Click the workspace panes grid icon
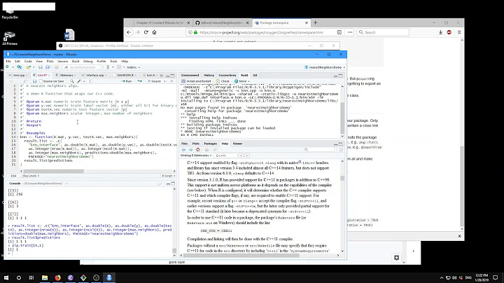The image size is (504, 283). [x=119, y=67]
